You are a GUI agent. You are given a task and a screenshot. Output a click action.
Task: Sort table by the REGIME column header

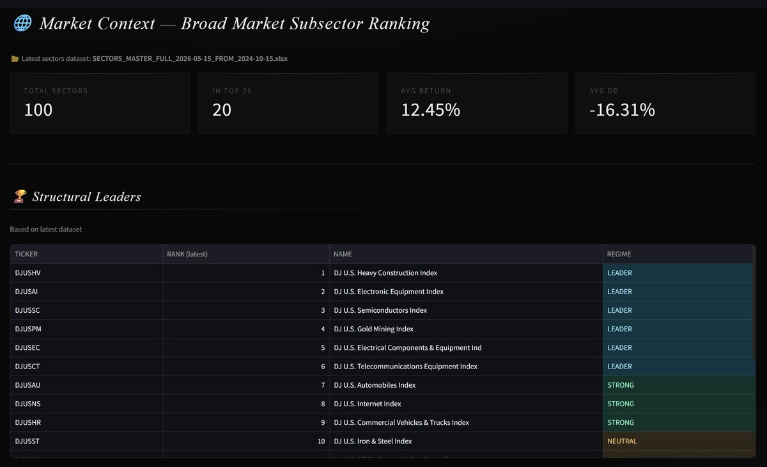point(678,254)
